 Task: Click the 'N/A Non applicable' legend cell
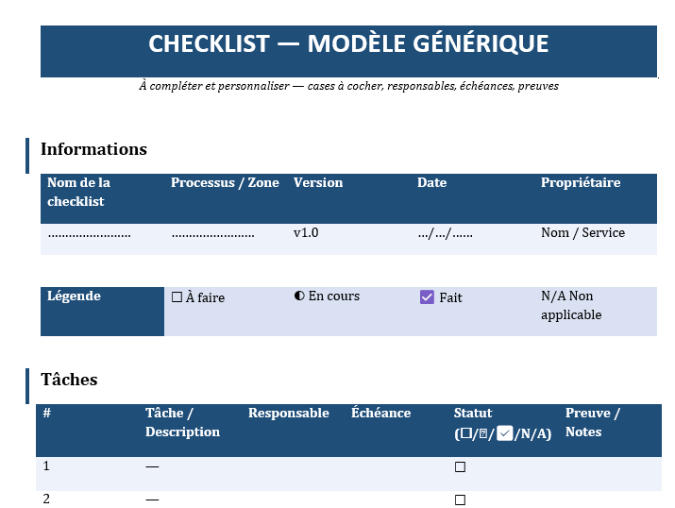click(570, 305)
